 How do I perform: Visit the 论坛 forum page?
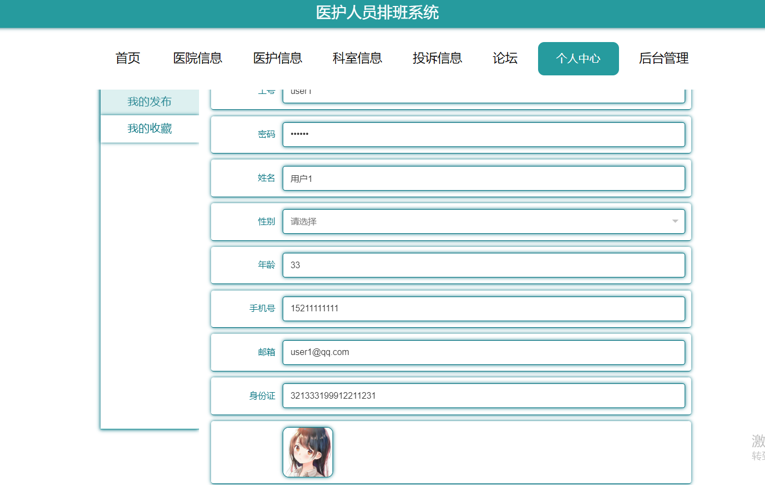coord(505,58)
